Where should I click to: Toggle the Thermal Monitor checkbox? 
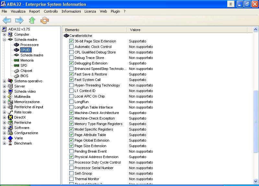[x=71, y=179]
